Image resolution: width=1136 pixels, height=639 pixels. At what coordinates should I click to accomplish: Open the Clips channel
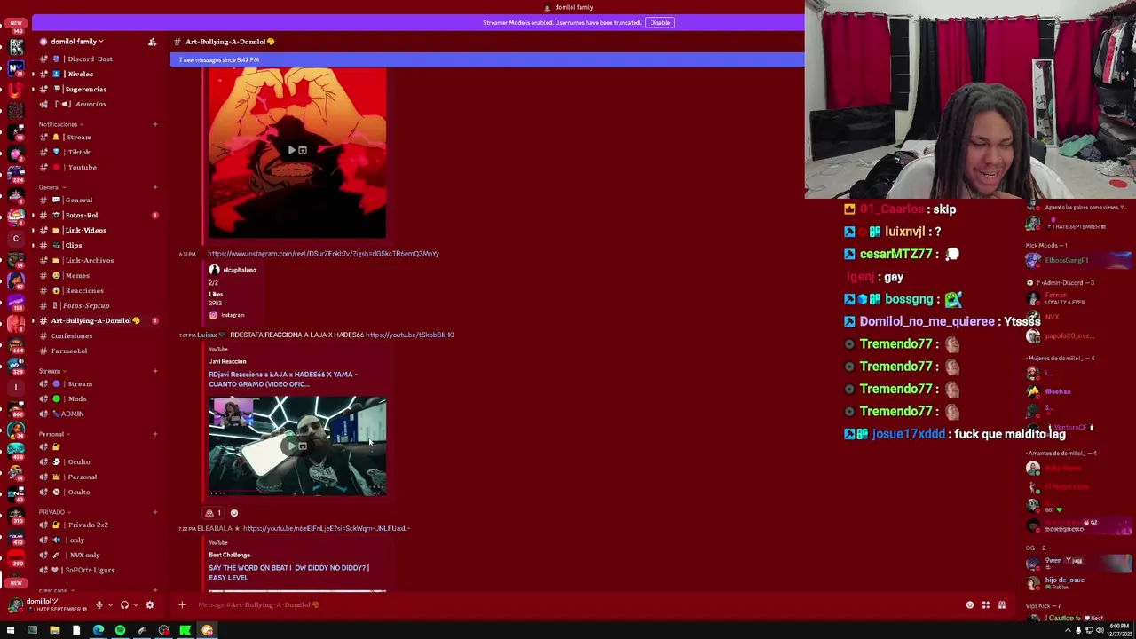(x=73, y=245)
